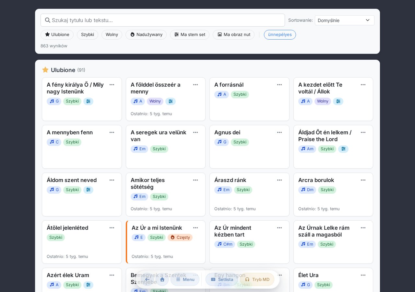Click stem set icon on "A kezdet előtt Te voltál"

pyautogui.click(x=338, y=101)
